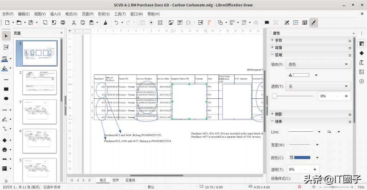Click the Open folder icon
The height and width of the screenshot is (190, 367).
coord(19,23)
